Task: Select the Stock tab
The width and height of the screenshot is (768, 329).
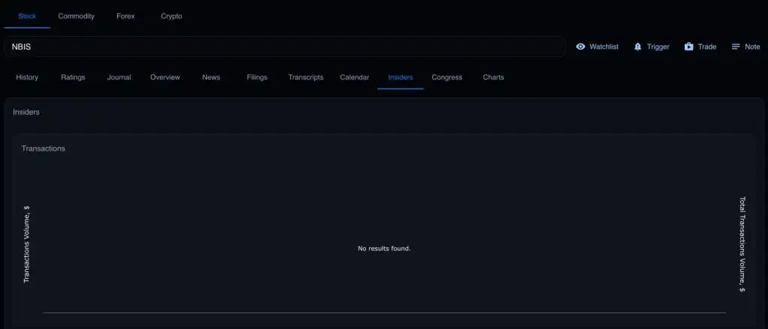Action: click(27, 16)
